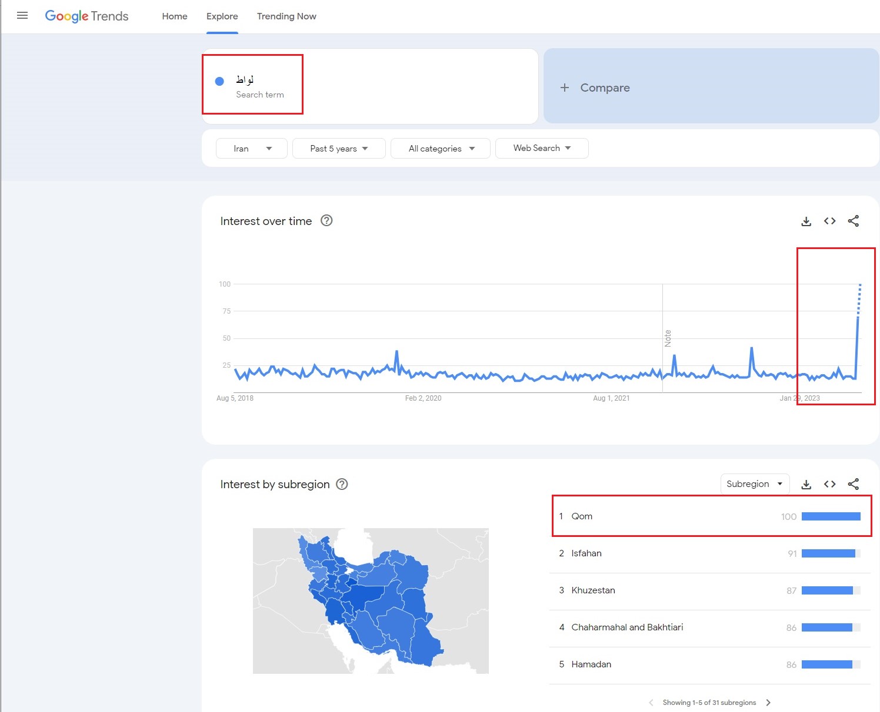Viewport: 880px width, 712px height.
Task: Open the Past 5 years time range dropdown
Action: coord(339,149)
